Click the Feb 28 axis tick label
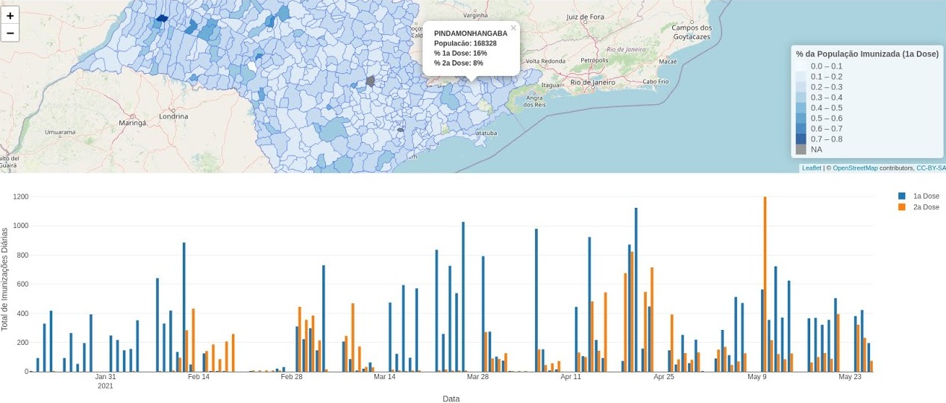Screen dimensions: 946x403 (x=292, y=377)
